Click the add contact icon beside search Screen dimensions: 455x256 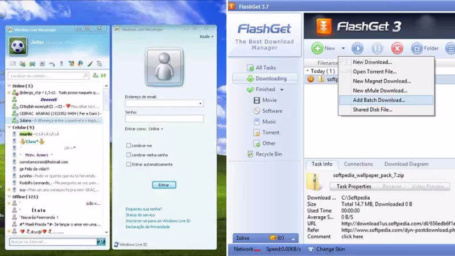click(x=95, y=76)
